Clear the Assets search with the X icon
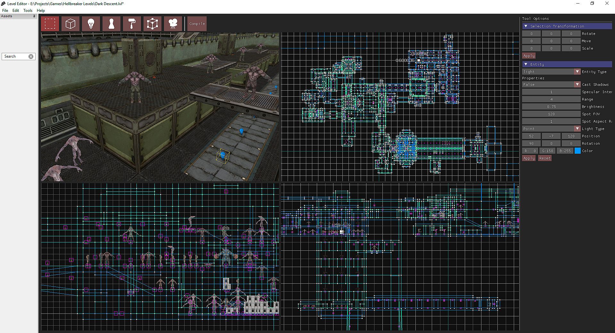Screen dimensions: 615x333 click(31, 56)
